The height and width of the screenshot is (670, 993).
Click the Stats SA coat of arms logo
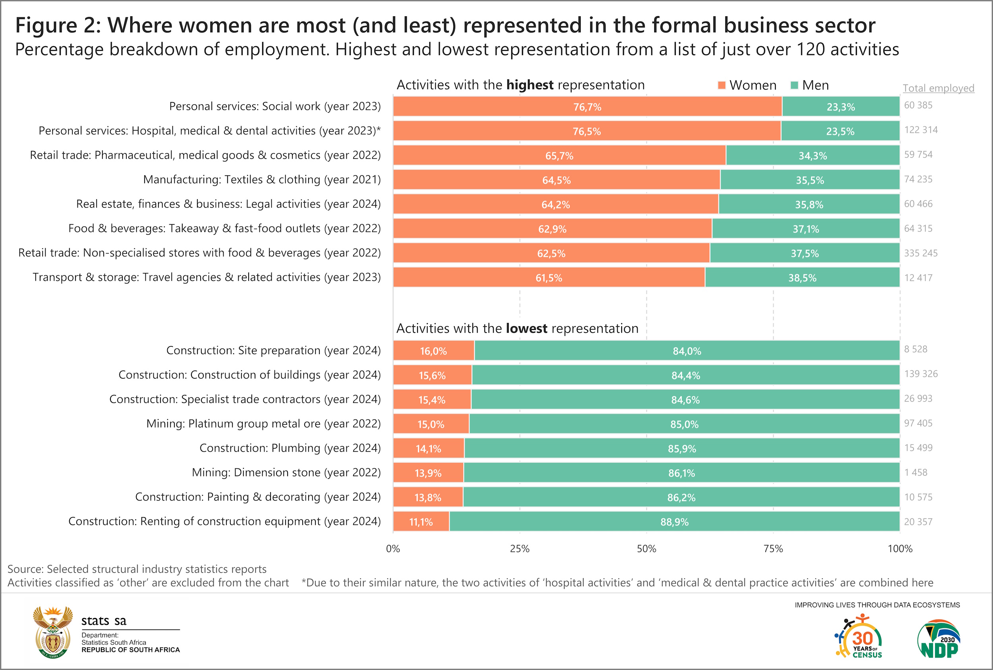click(53, 632)
